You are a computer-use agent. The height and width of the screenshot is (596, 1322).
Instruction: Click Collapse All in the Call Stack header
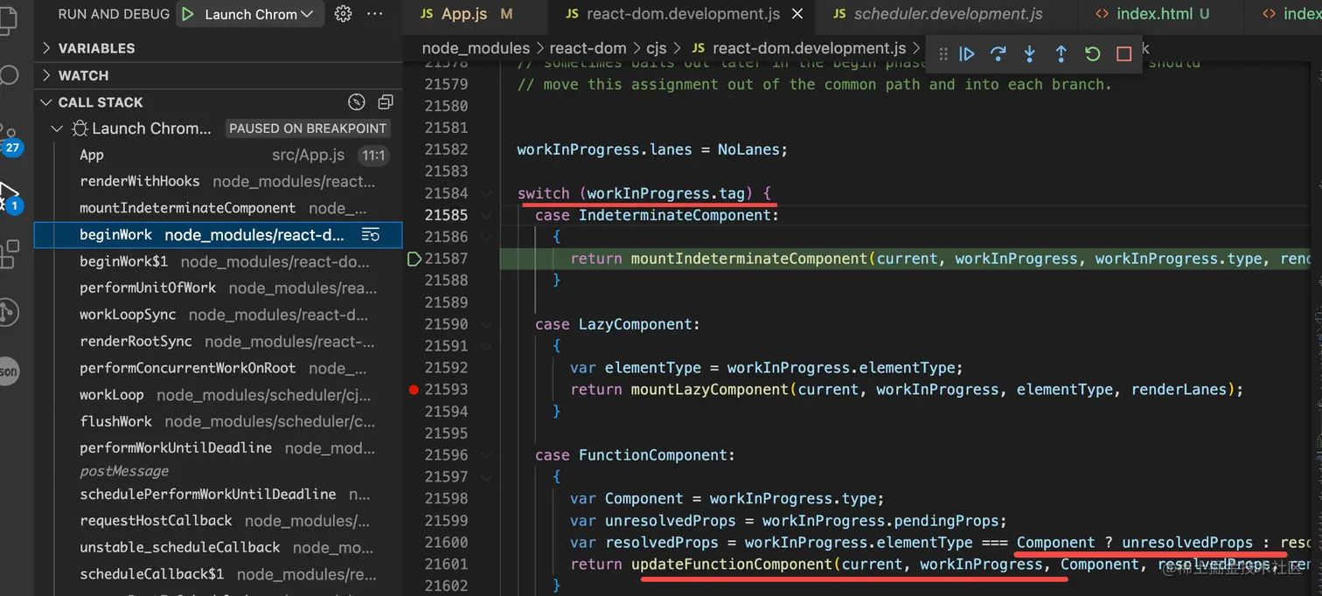tap(386, 102)
